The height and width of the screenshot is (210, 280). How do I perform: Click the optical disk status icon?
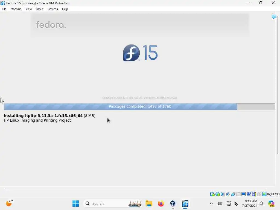click(x=217, y=194)
